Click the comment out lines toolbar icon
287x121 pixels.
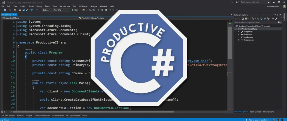tap(99, 10)
